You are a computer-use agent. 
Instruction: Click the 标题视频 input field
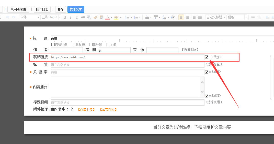pos(128,103)
